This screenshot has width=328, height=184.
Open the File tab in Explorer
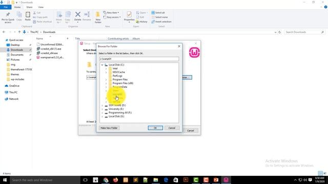pos(6,7)
